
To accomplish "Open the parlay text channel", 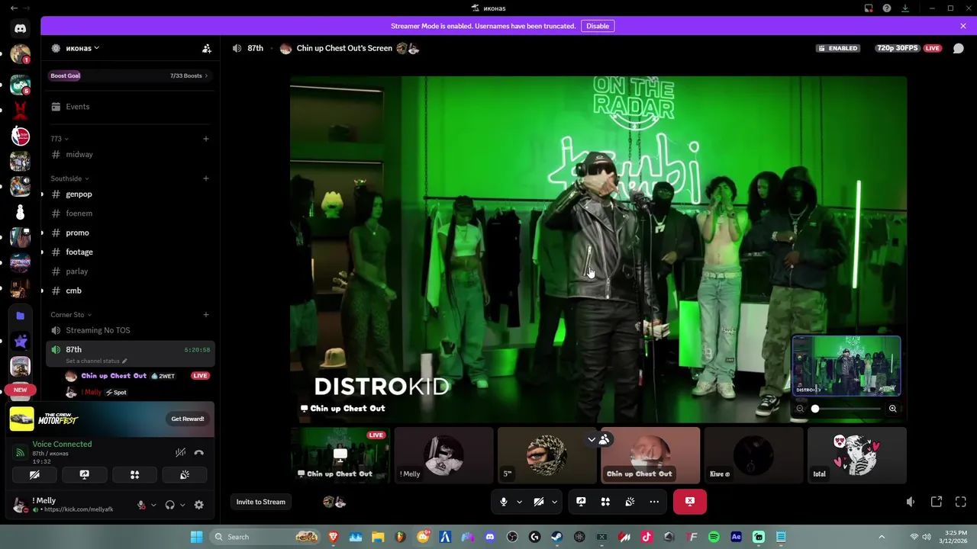I will 131,271.
